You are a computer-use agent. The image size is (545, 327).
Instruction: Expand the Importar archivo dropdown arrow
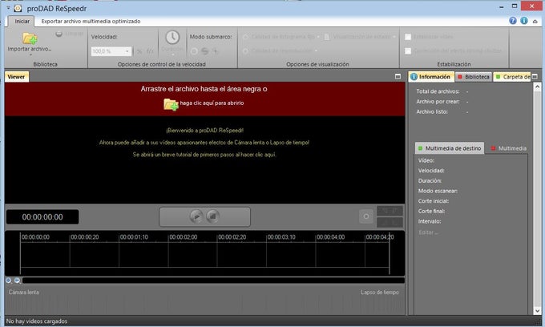pyautogui.click(x=30, y=55)
